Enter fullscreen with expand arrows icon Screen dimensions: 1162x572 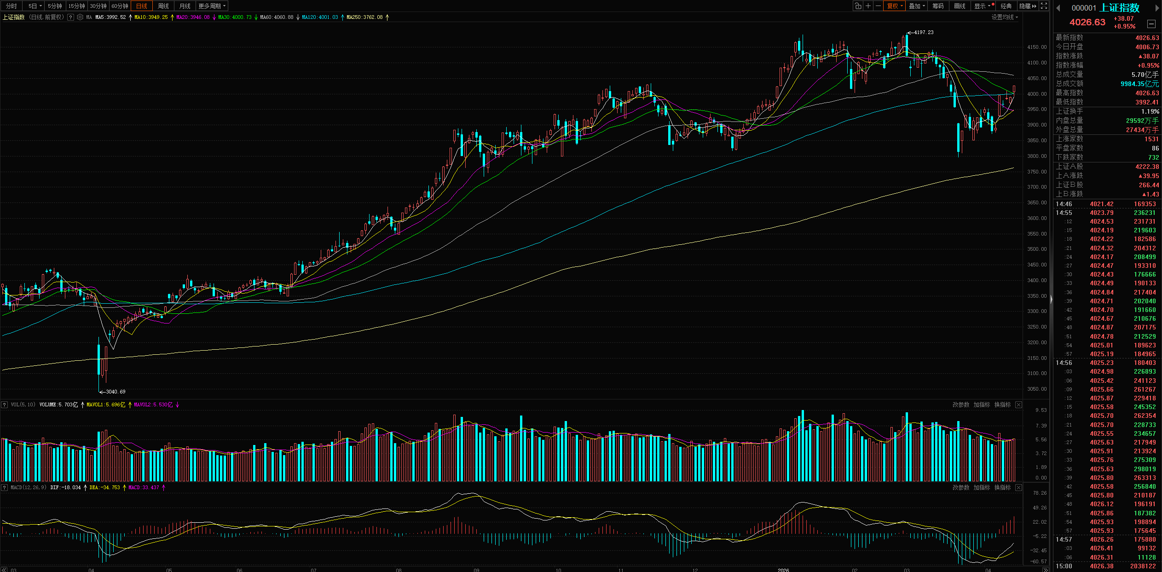1044,6
